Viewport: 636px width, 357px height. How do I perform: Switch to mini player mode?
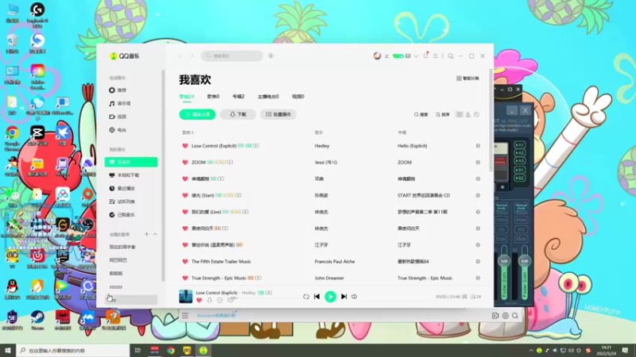[x=451, y=56]
